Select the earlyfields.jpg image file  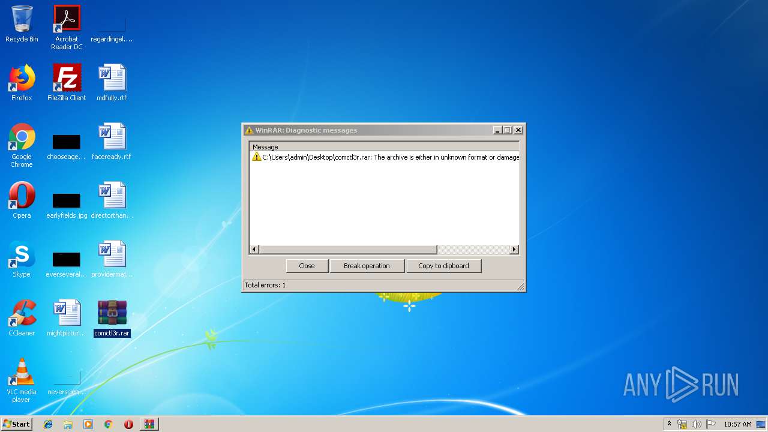tap(67, 205)
